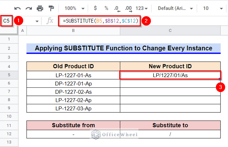228x147 pixels.
Task: Select column B header
Action: click(x=73, y=31)
